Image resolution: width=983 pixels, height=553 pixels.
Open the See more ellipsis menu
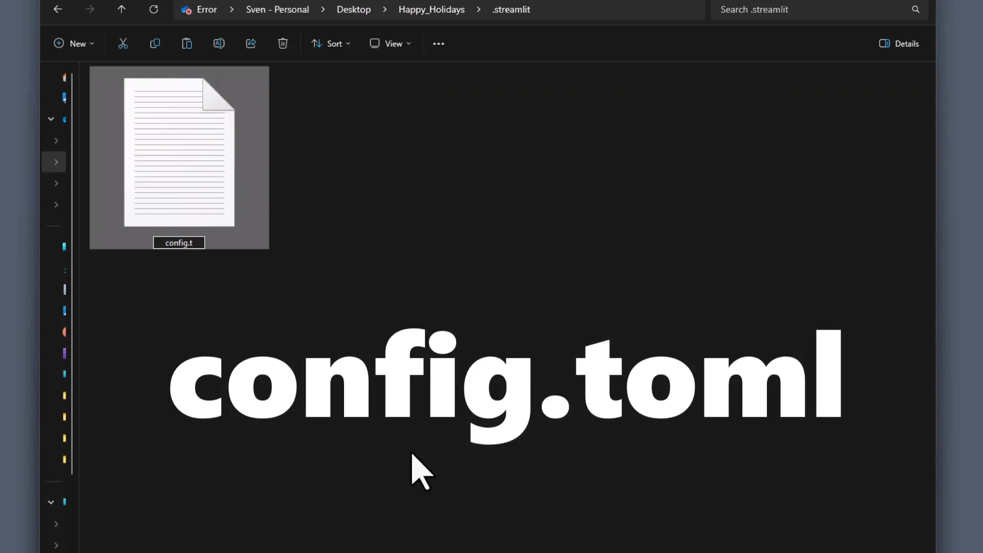pos(439,44)
